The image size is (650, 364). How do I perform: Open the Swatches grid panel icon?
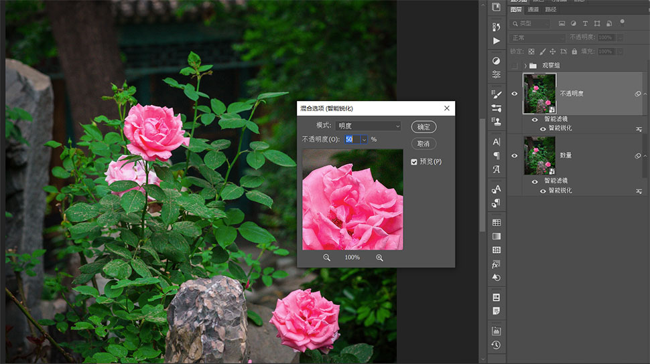click(496, 223)
